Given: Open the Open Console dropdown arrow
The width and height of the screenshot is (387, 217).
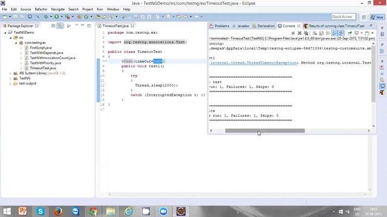Looking at the screenshot, I should point(372,33).
